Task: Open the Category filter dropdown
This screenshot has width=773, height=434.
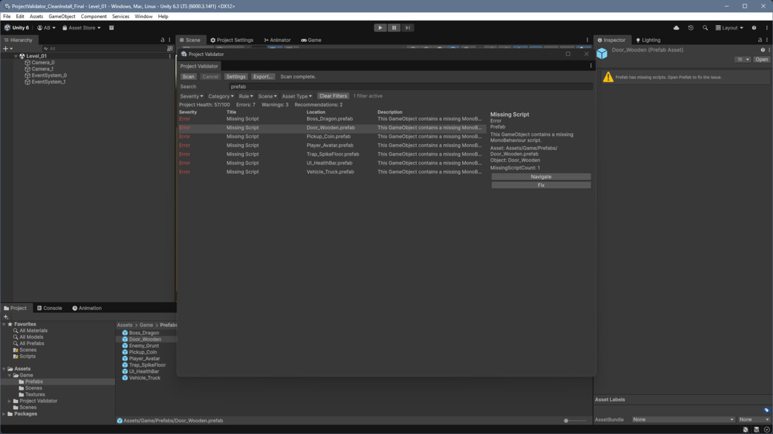Action: coord(221,96)
